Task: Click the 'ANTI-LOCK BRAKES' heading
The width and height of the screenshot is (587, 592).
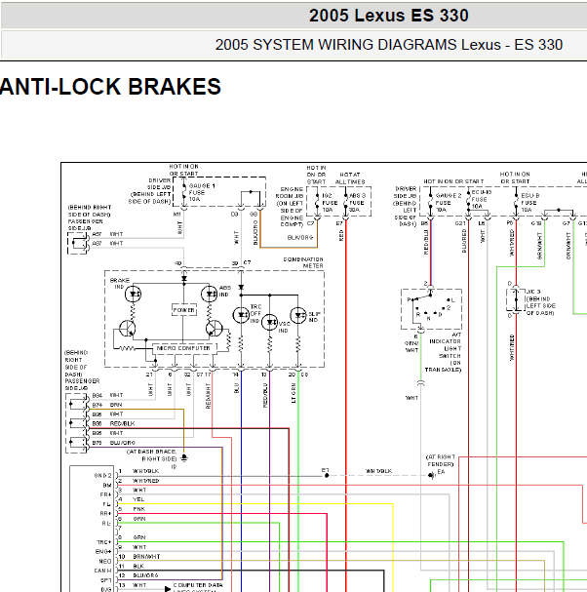Action: pyautogui.click(x=110, y=87)
